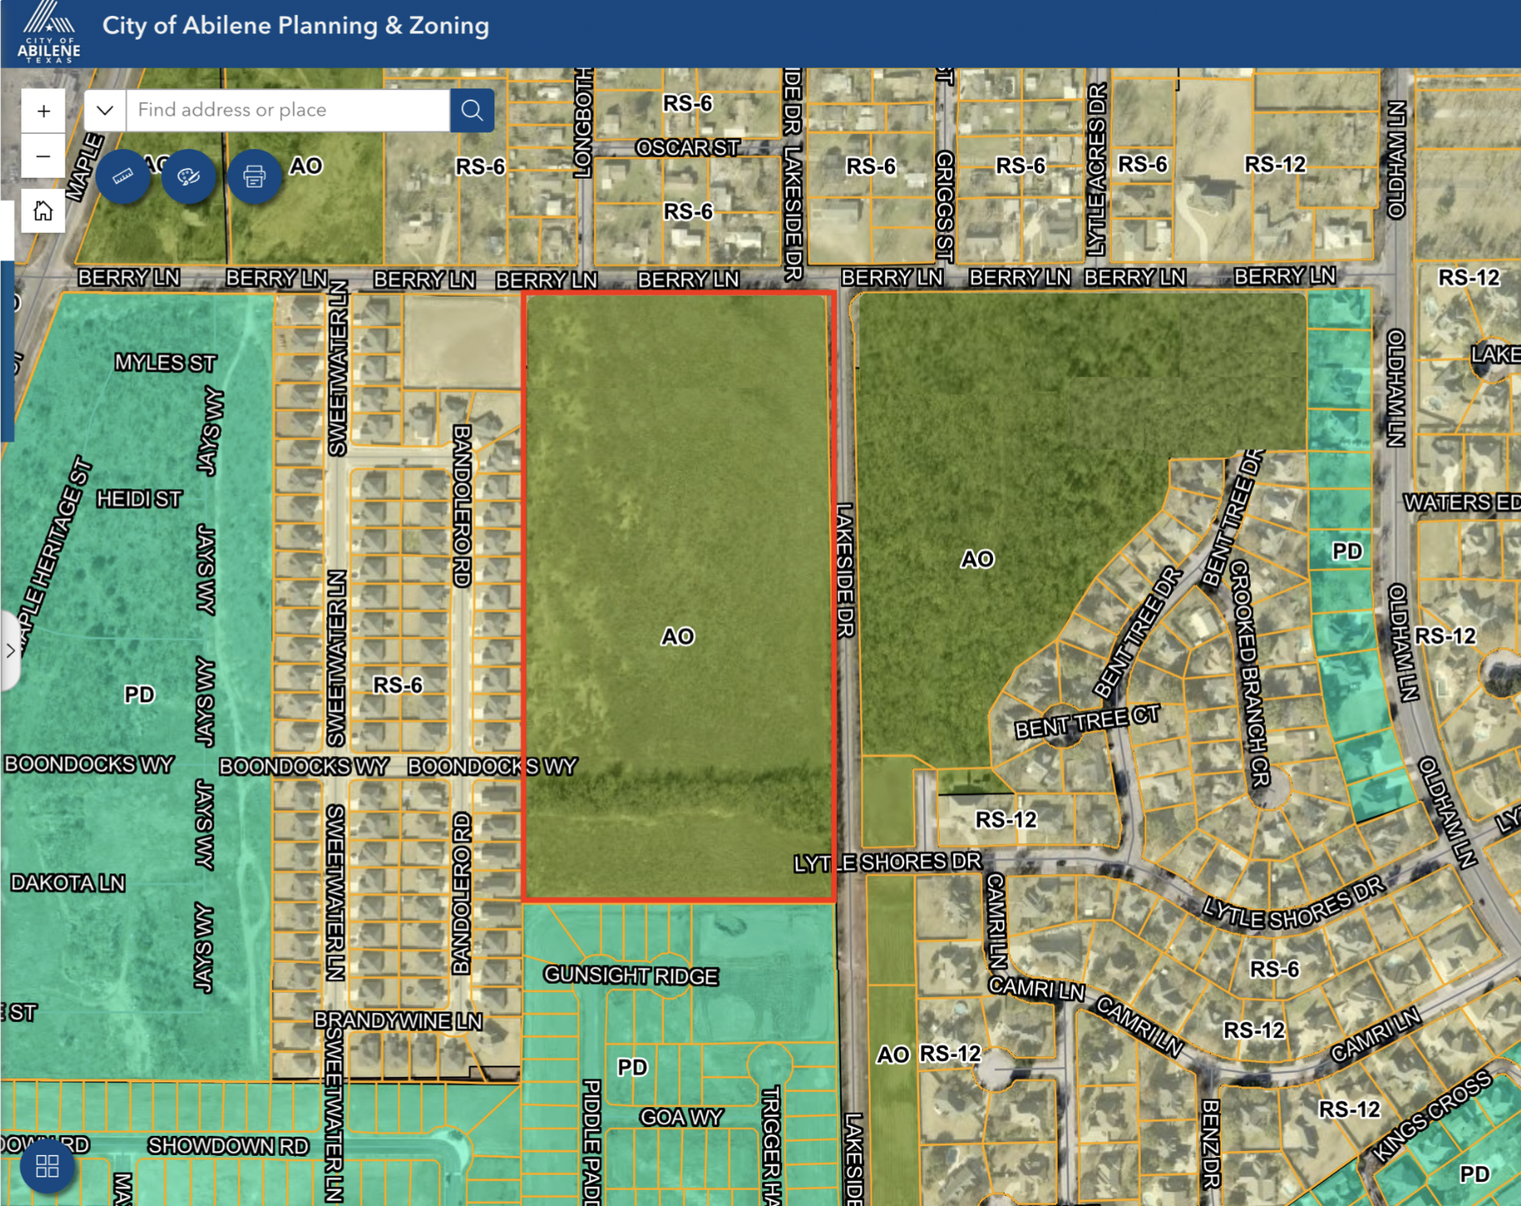Zoom out with the minus button
The width and height of the screenshot is (1521, 1206).
coord(43,156)
